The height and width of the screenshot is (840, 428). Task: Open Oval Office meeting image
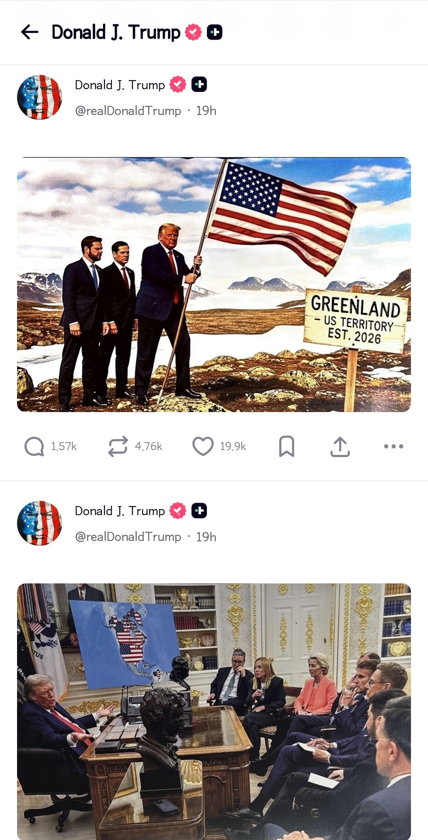point(214,712)
